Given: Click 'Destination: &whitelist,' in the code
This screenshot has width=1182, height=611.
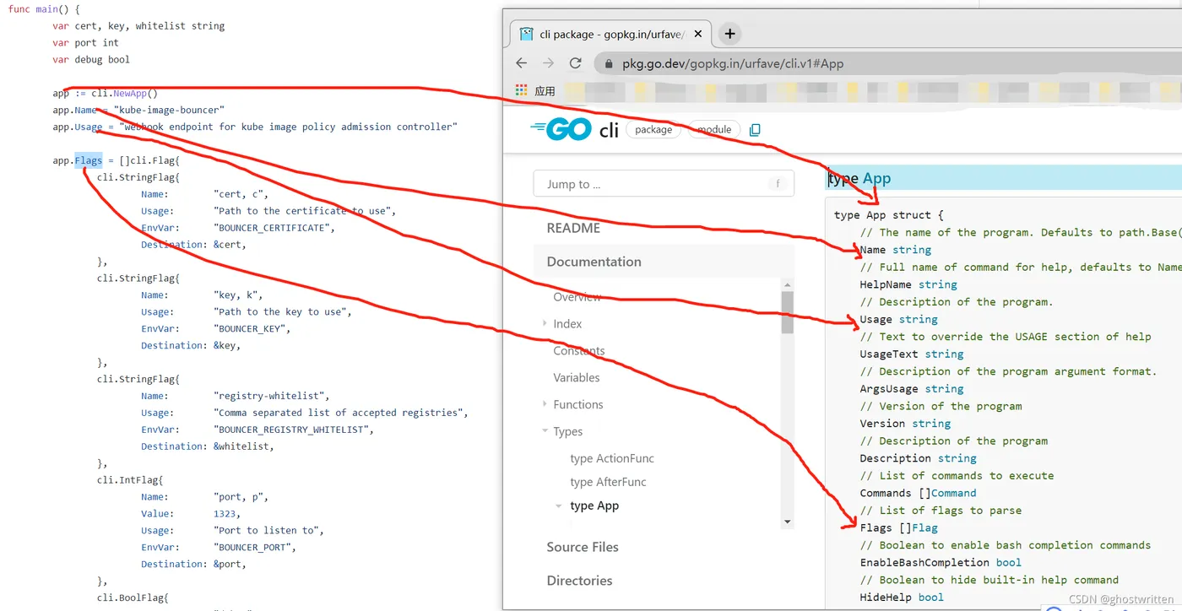Looking at the screenshot, I should pos(208,446).
